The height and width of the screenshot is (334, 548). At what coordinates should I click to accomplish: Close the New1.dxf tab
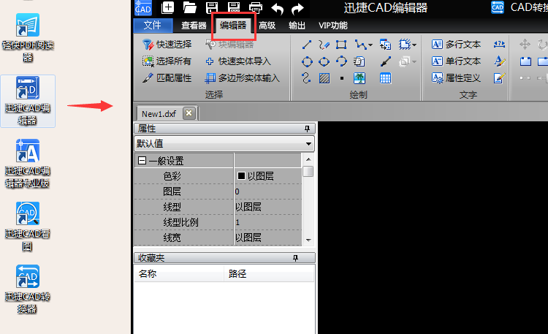tap(189, 113)
